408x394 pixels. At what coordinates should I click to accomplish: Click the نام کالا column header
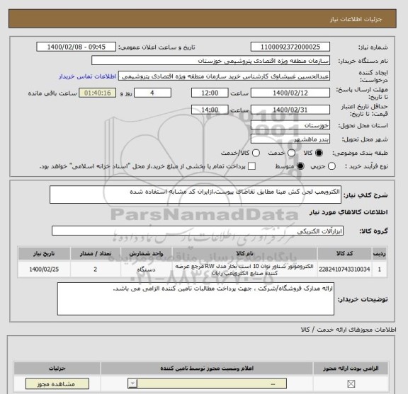click(245, 254)
